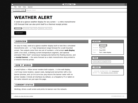Screen dimensions: 138x103
Task: Click the bold 'receipt banner' text
Action: 22,57
